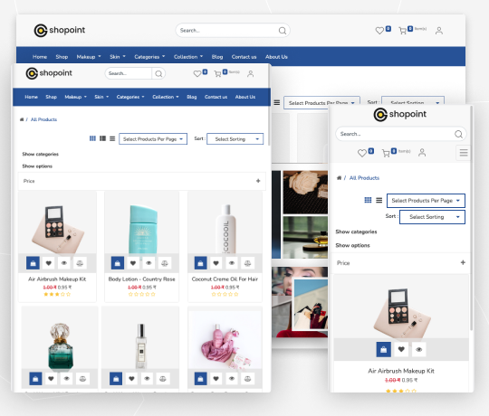Screen dimensions: 489x416
Task: Quick view eye icon for Air Airbrush Kit
Action: 64,263
